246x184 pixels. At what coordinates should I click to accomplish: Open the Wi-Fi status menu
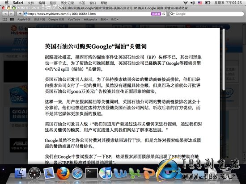186,3
